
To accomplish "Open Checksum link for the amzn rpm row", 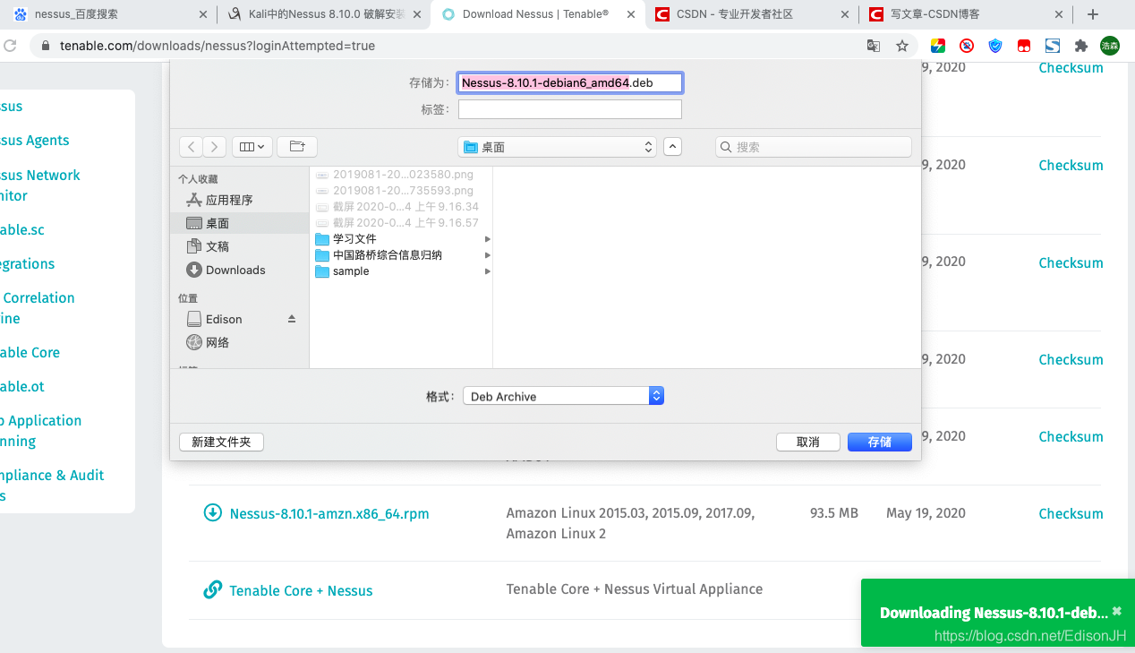I will tap(1071, 514).
